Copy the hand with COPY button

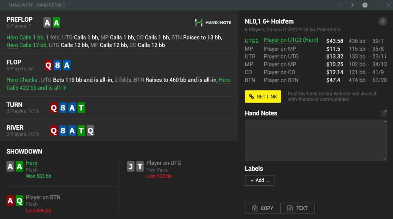(263, 208)
